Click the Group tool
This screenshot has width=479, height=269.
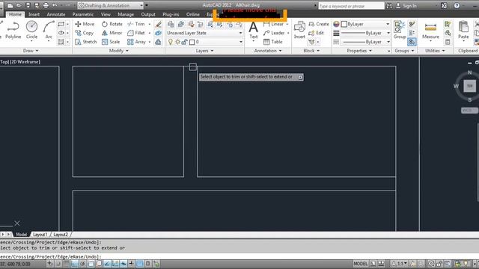tap(400, 31)
